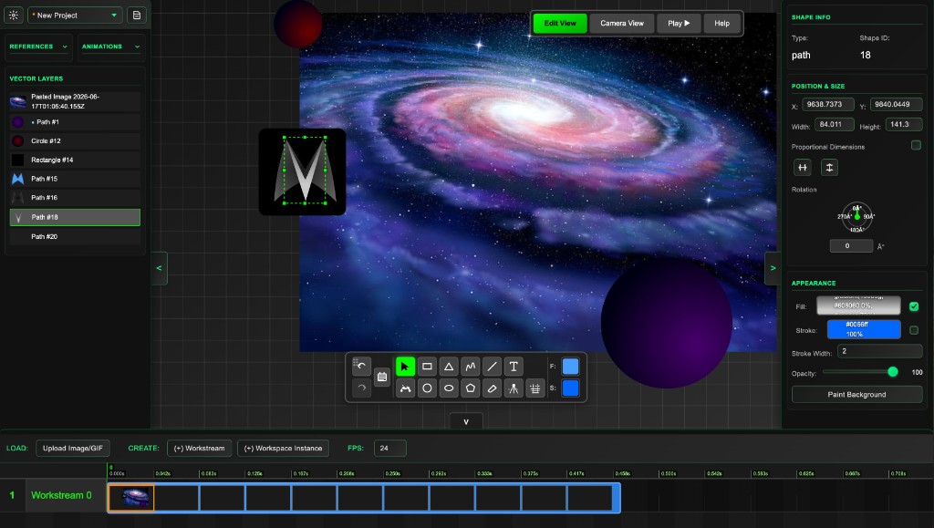Screen dimensions: 934x528
Task: Click the FPS input field
Action: [x=390, y=449]
